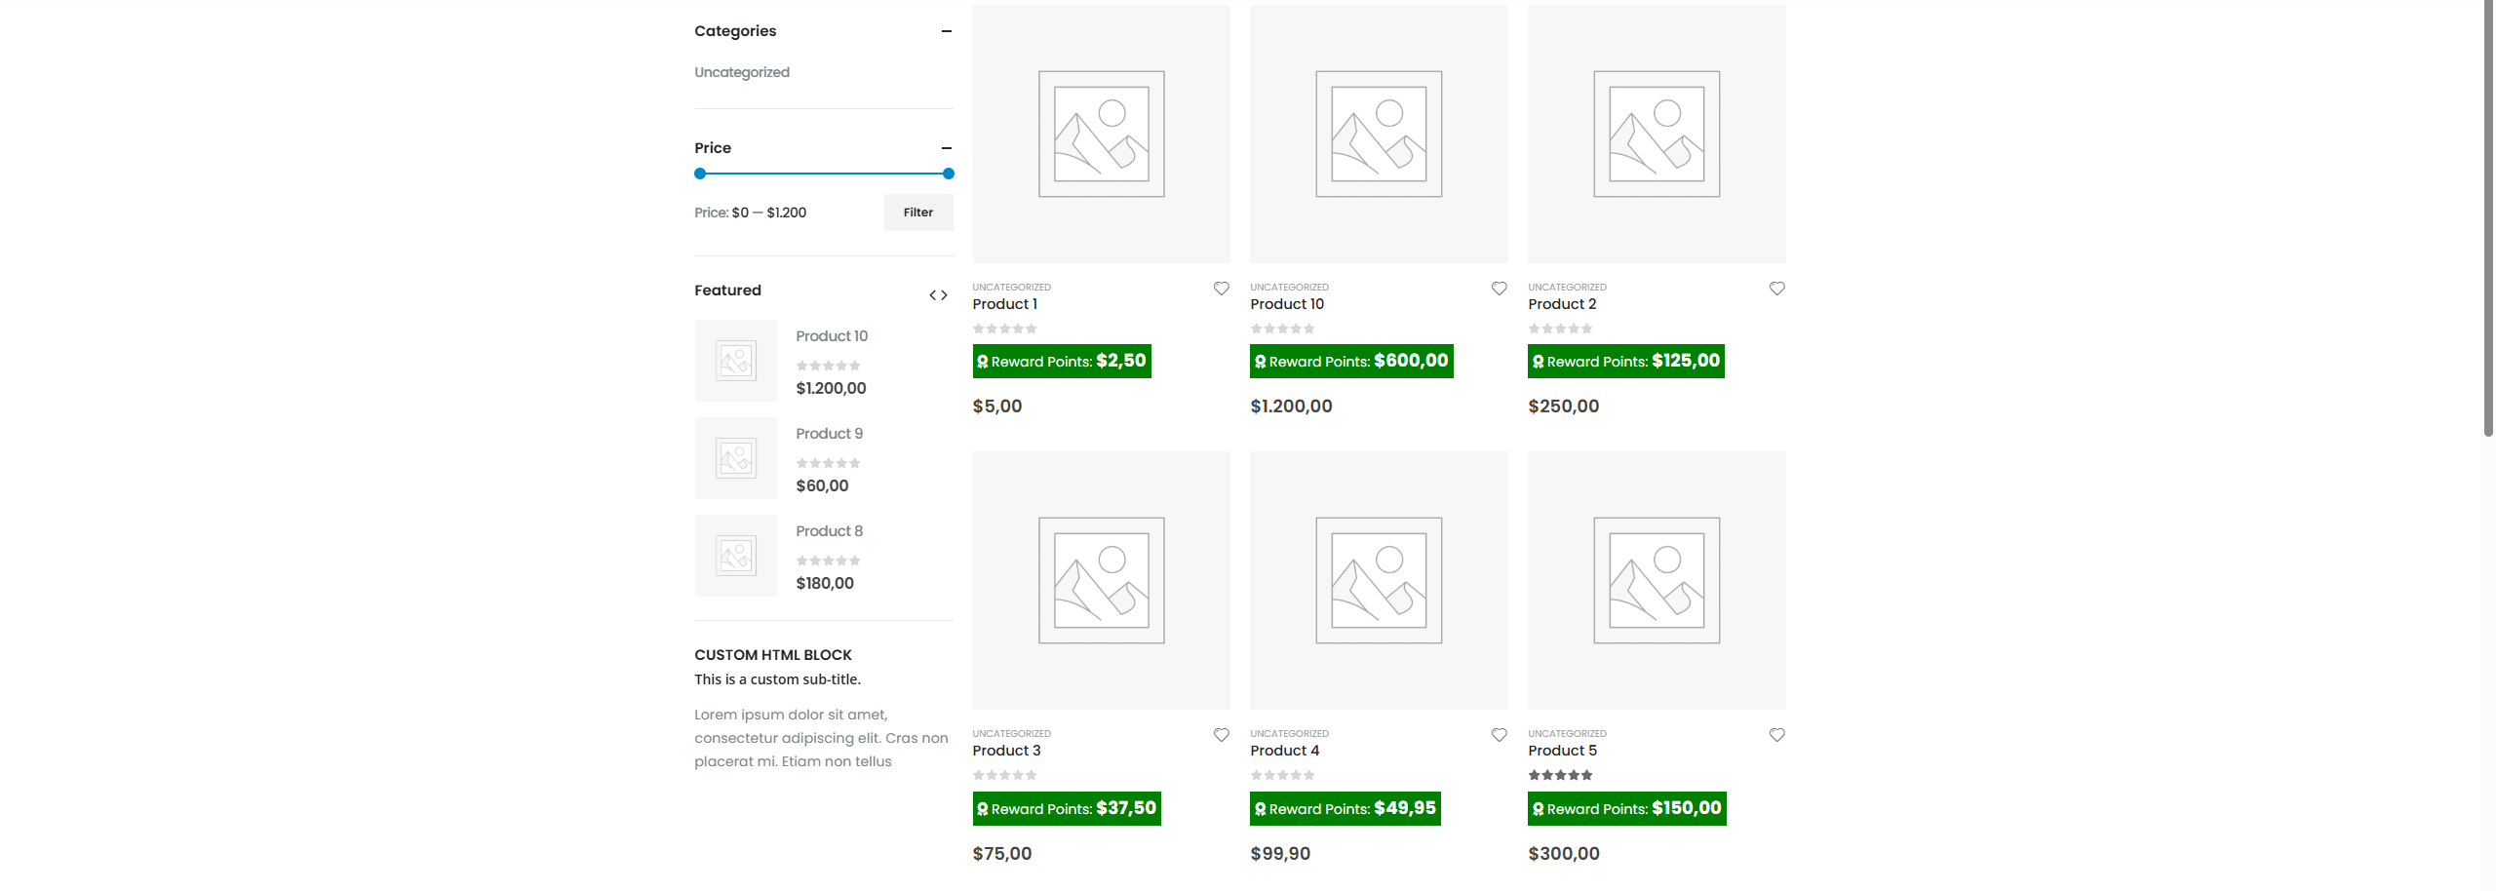
Task: Click the heart icon on Product 10
Action: pyautogui.click(x=1499, y=288)
